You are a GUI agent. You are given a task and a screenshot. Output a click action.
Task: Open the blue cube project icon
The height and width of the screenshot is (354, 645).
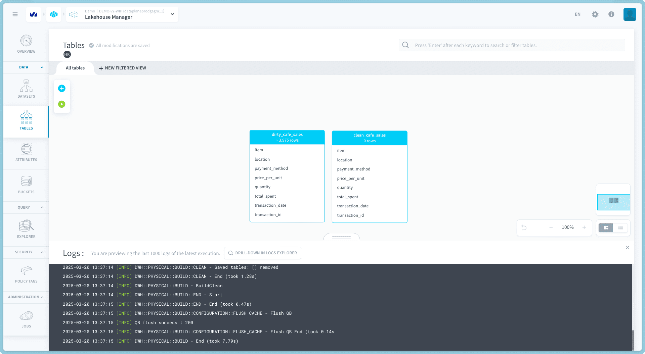[54, 14]
